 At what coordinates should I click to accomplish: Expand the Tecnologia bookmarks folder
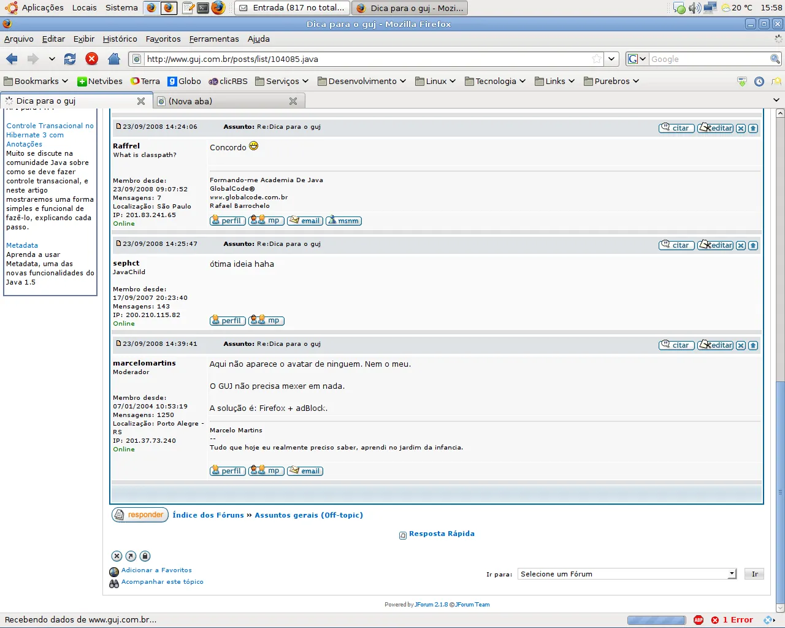(x=496, y=81)
